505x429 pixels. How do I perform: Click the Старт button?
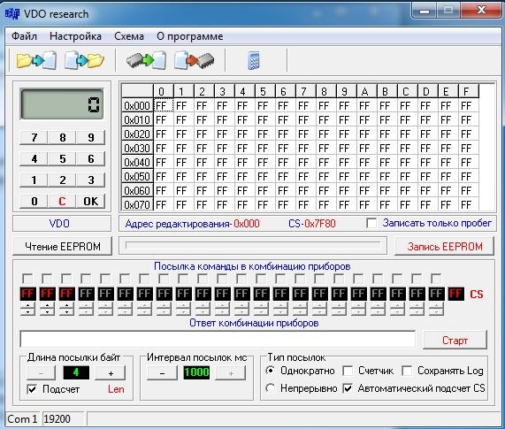tap(455, 341)
